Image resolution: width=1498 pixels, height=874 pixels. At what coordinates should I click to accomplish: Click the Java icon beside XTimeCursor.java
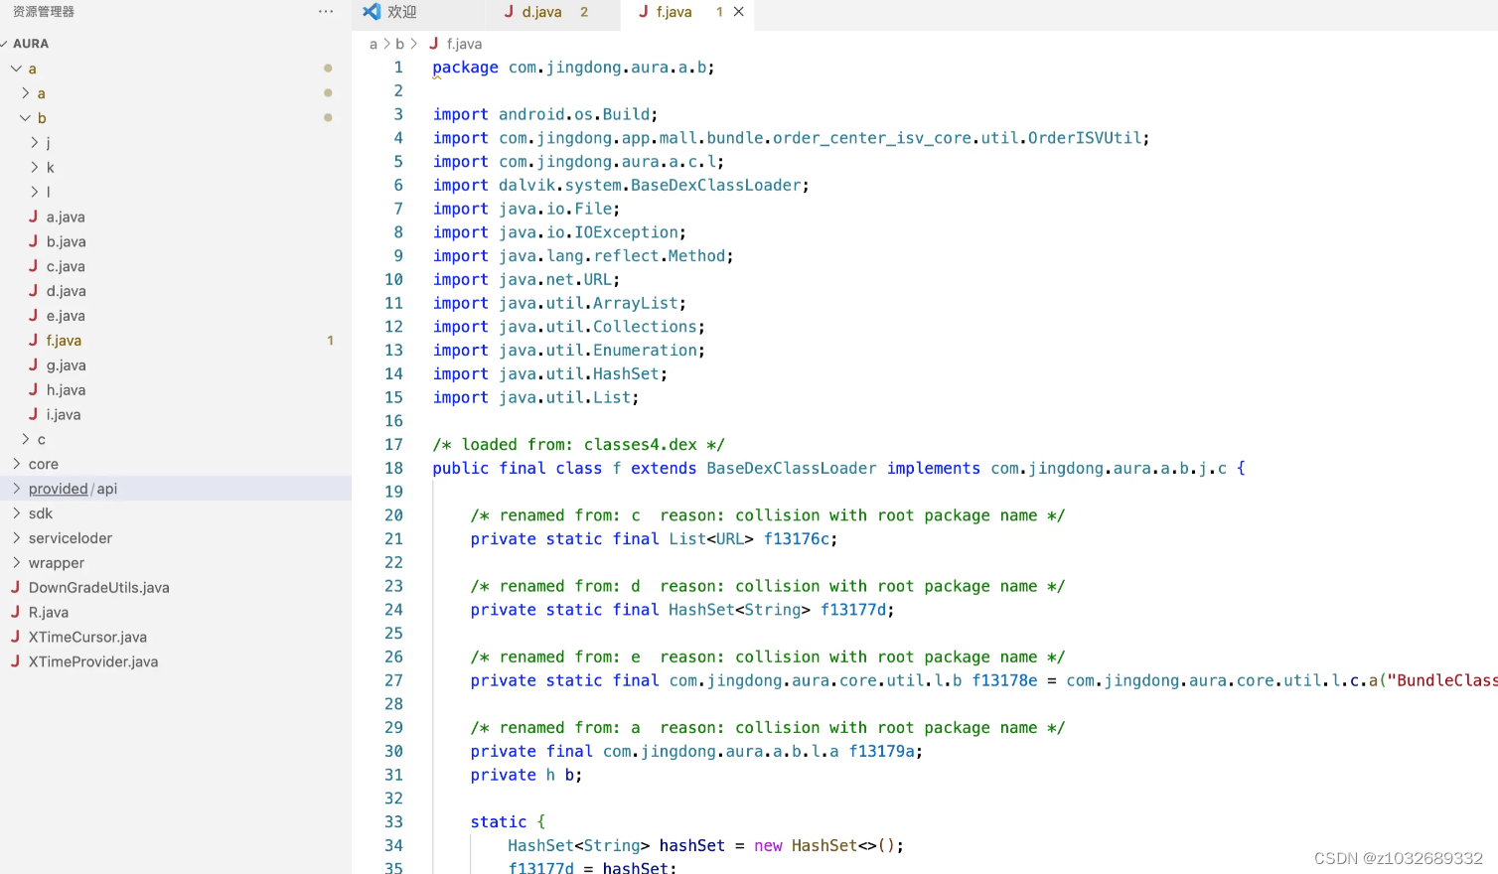point(14,637)
